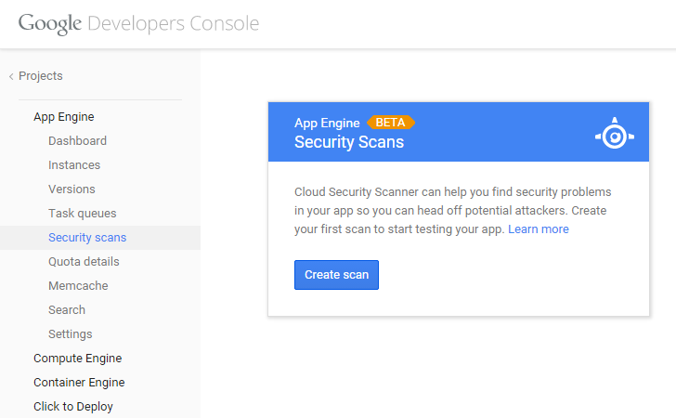Open App Engine Settings

pyautogui.click(x=71, y=334)
